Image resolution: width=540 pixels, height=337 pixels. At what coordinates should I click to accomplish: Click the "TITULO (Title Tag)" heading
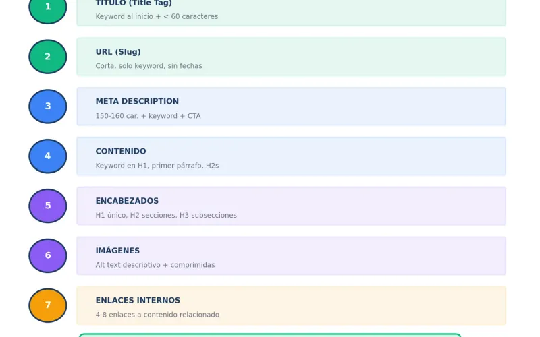tap(134, 3)
